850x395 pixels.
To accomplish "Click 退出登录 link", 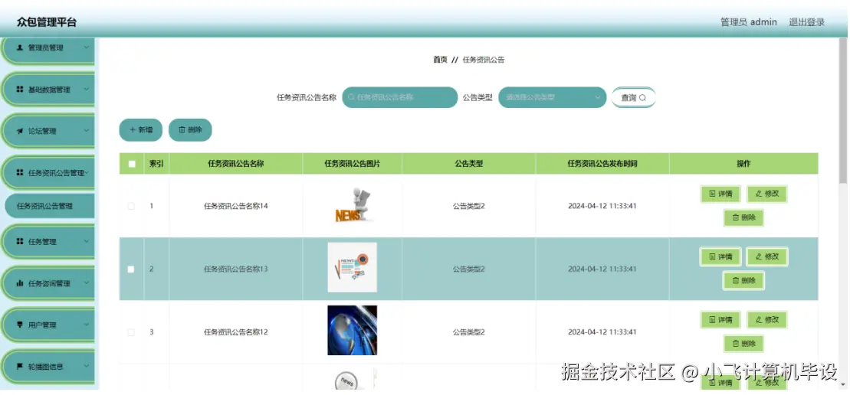I will click(x=806, y=22).
